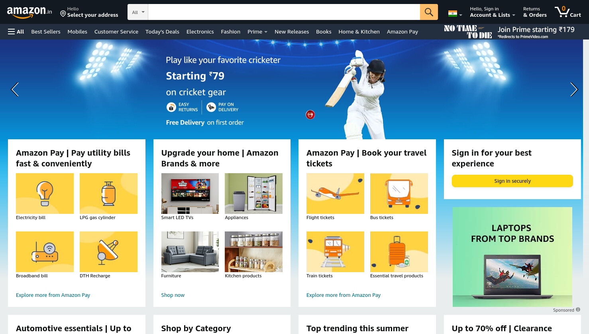The height and width of the screenshot is (334, 589).
Task: Click the Sponsored info icon
Action: [578, 310]
